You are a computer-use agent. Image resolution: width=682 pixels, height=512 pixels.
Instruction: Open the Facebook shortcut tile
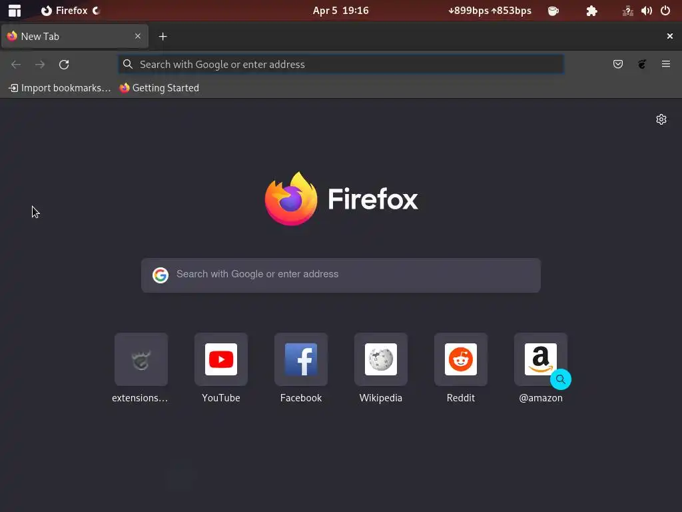pos(301,359)
